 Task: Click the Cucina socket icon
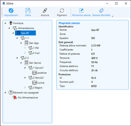coord(34,83)
